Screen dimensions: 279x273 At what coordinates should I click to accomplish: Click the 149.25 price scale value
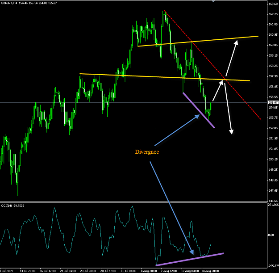273,170
